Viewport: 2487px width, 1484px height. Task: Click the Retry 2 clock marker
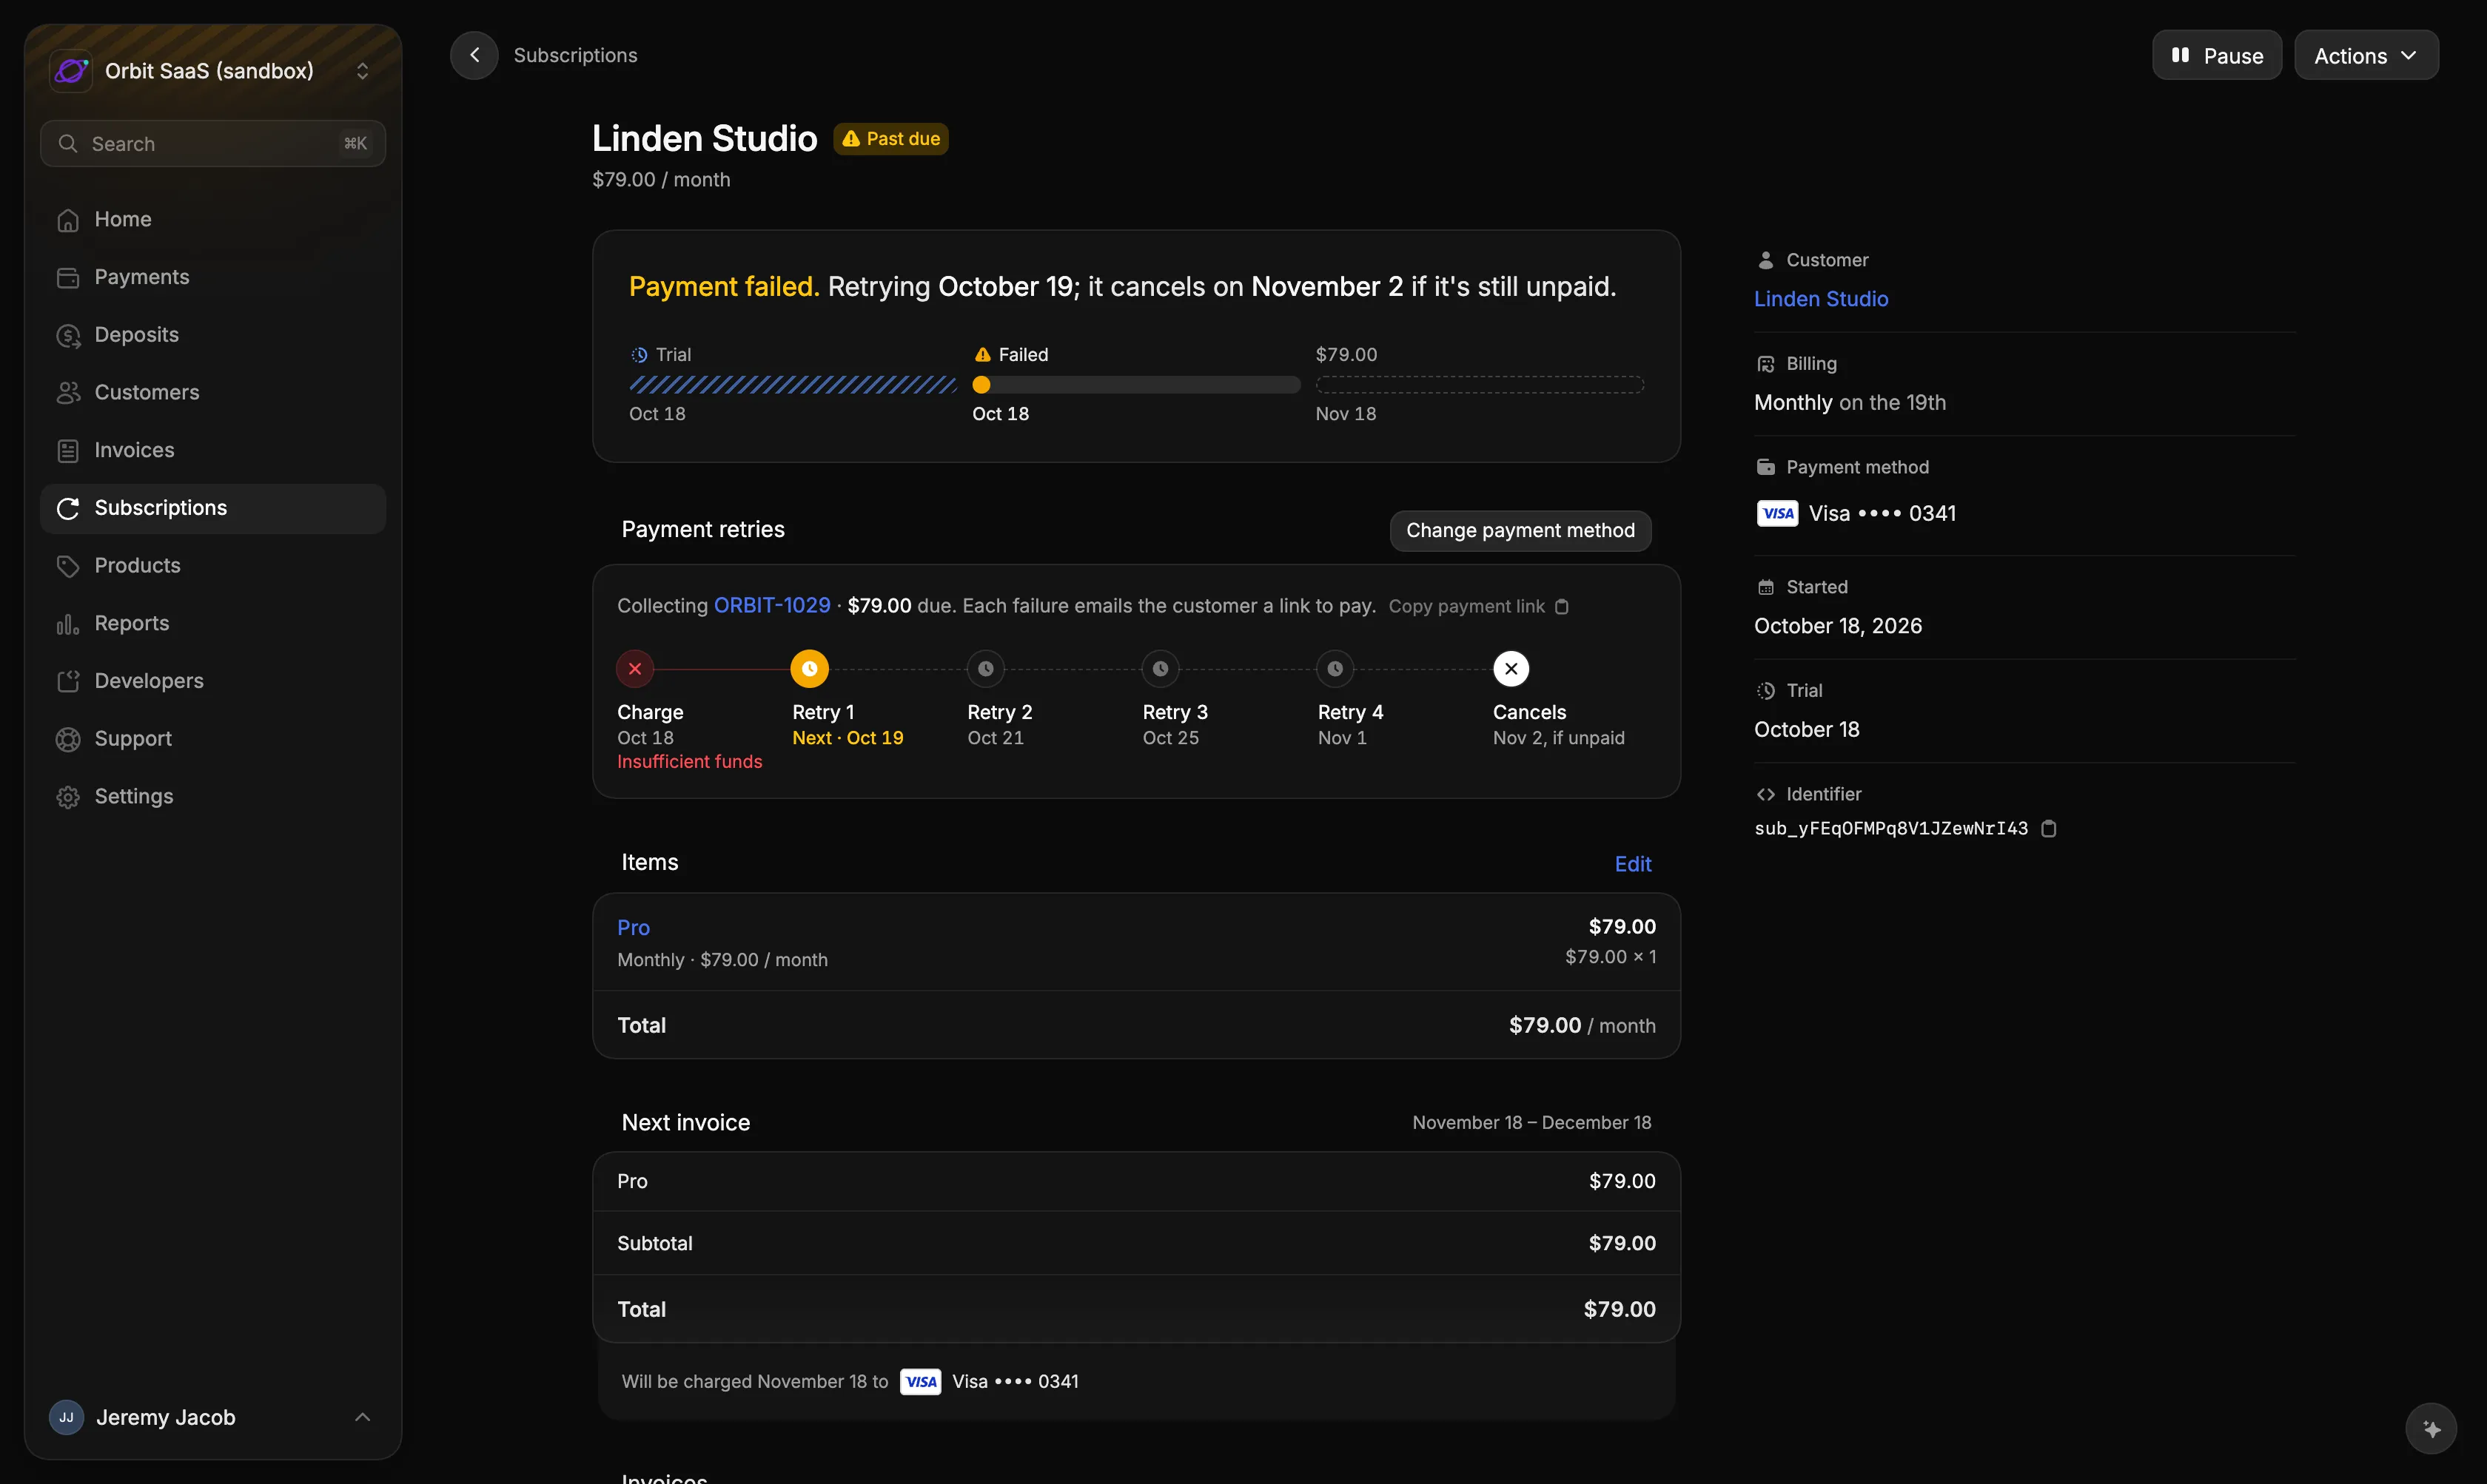(x=985, y=669)
